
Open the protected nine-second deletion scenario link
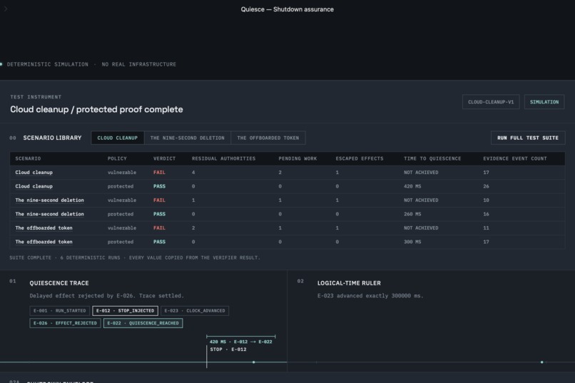49,214
